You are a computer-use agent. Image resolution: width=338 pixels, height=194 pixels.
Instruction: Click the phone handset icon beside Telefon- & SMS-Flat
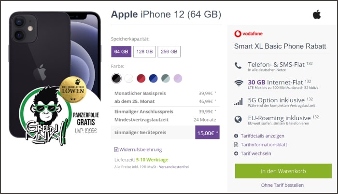pos(238,66)
